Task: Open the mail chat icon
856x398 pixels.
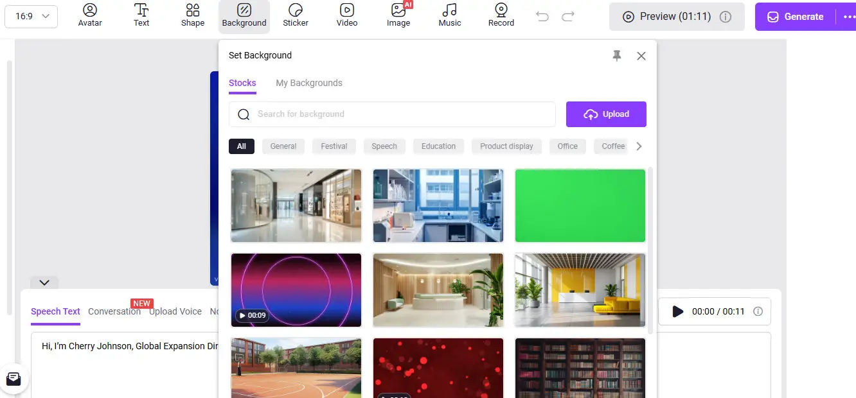Action: [x=13, y=378]
